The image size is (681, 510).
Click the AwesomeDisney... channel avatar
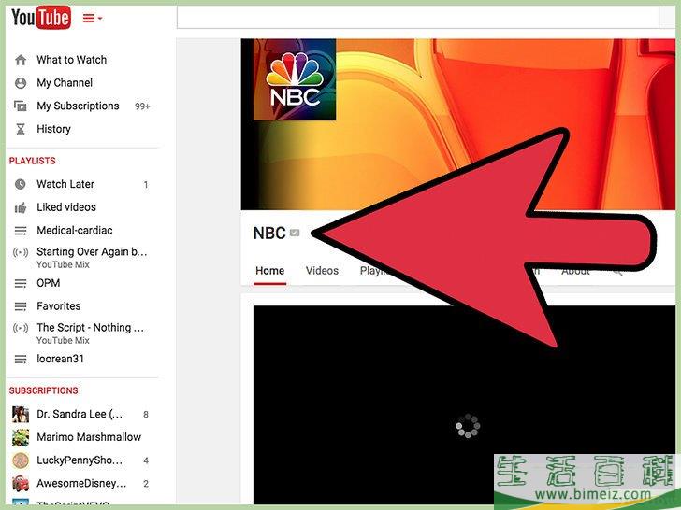[21, 484]
